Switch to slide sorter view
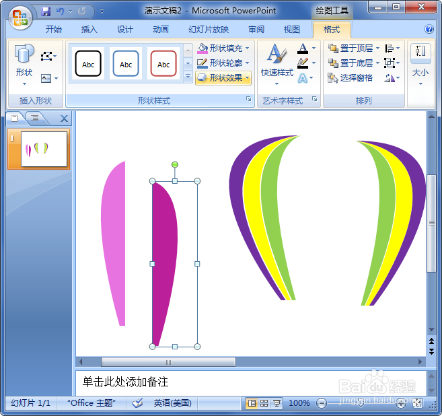Image resolution: width=442 pixels, height=416 pixels. point(264,403)
